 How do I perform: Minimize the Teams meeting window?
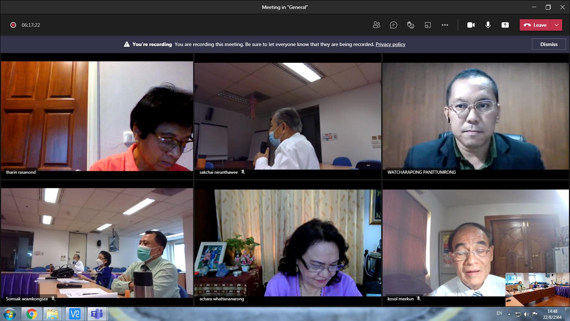point(534,7)
